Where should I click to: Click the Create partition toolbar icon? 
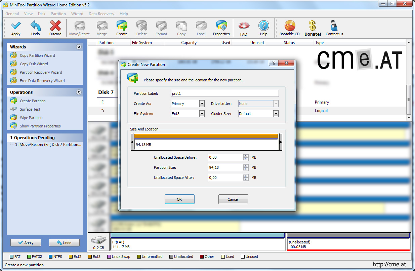122,28
